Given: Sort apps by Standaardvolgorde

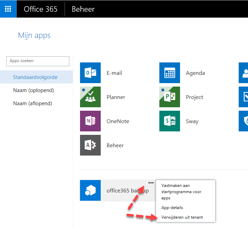Looking at the screenshot, I should coord(35,77).
